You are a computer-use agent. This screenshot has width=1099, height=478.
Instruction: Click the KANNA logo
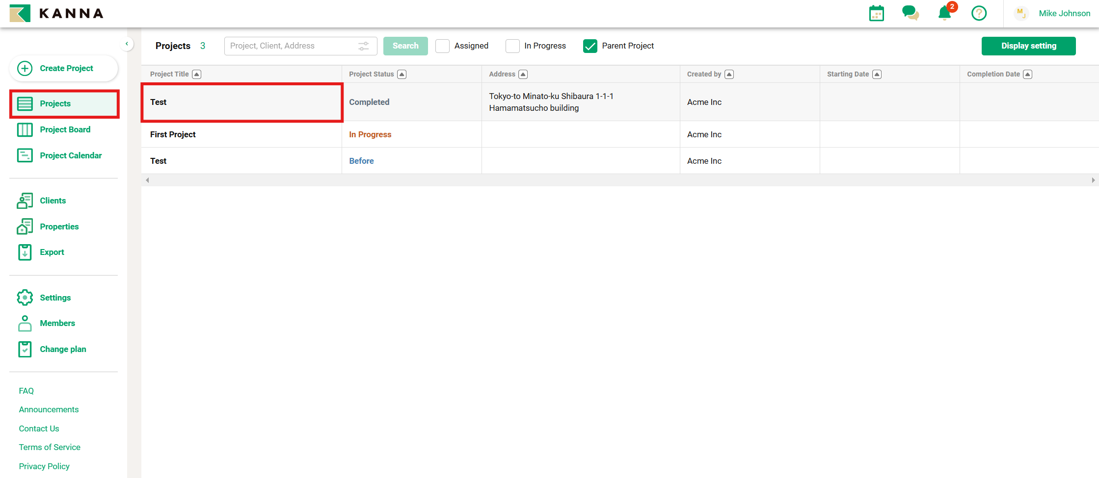56,13
